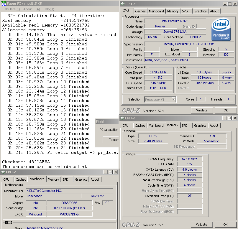Click the Bus Speed 345.3 MHz value
238x229 pixels.
[x=158, y=83]
